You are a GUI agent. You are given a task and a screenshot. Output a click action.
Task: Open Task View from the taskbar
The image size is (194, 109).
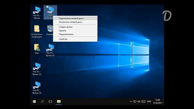(50, 101)
